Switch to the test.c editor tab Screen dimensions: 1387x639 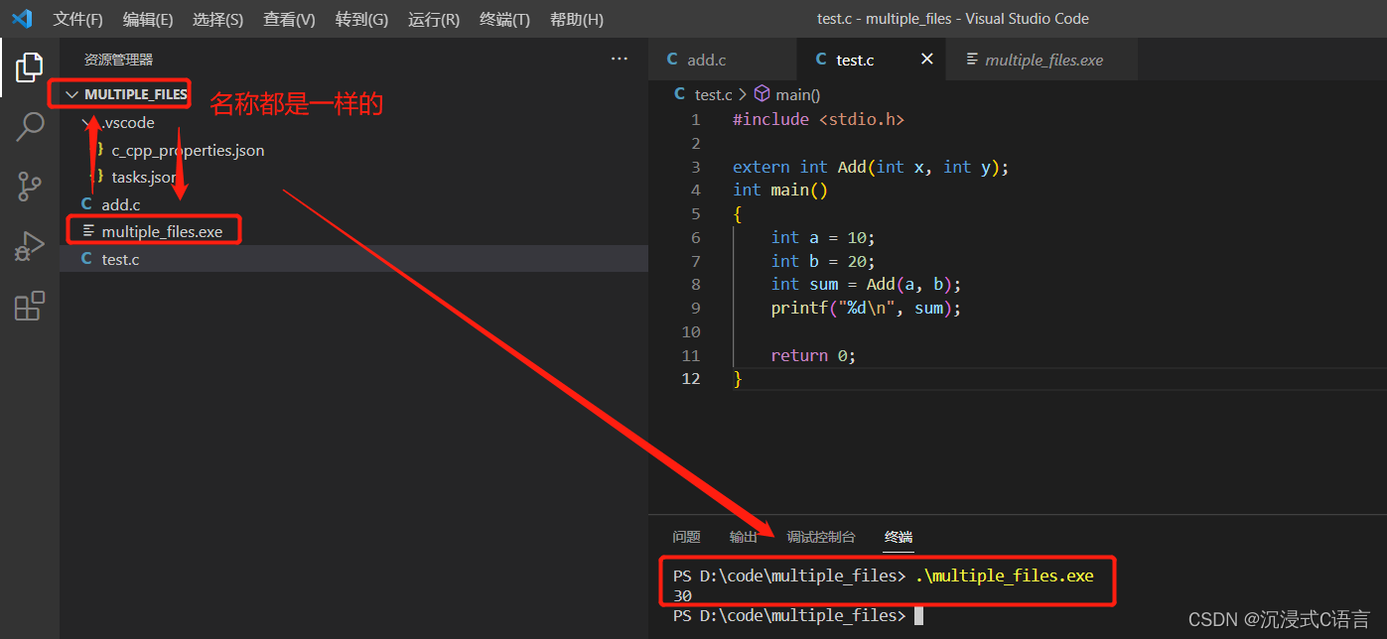[872, 60]
